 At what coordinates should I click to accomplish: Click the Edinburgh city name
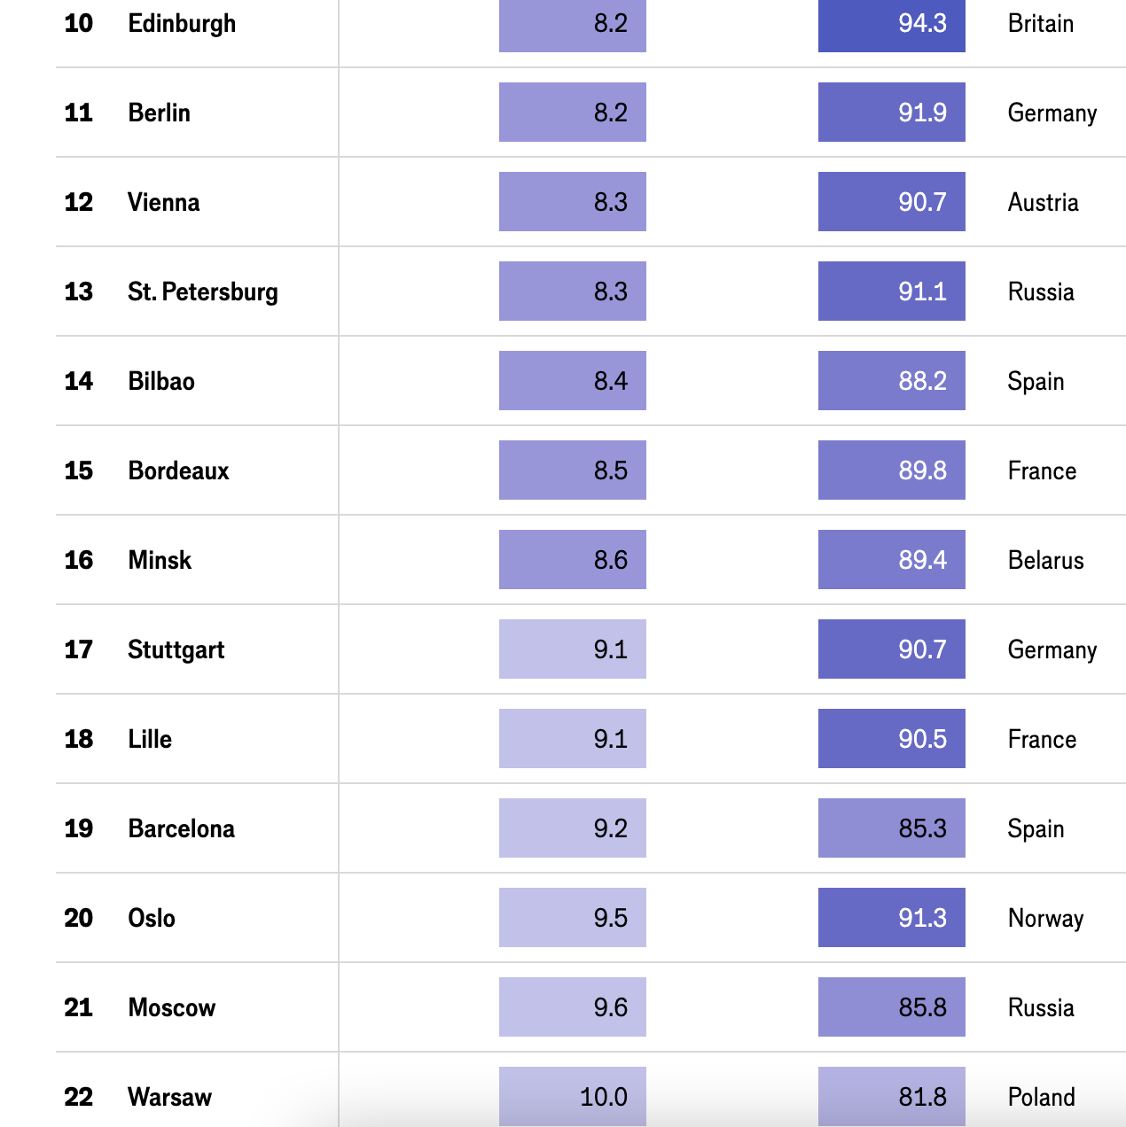182,24
